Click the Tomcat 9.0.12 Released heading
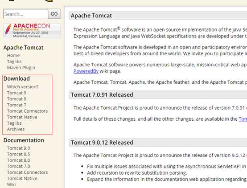247x188 pixels. coord(102,143)
